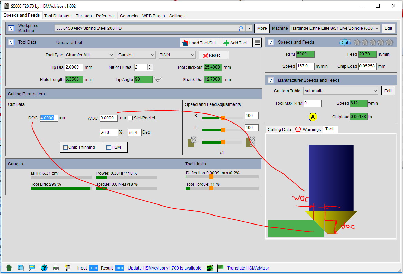
Task: Open the Tool Type dropdown
Action: [x=89, y=55]
